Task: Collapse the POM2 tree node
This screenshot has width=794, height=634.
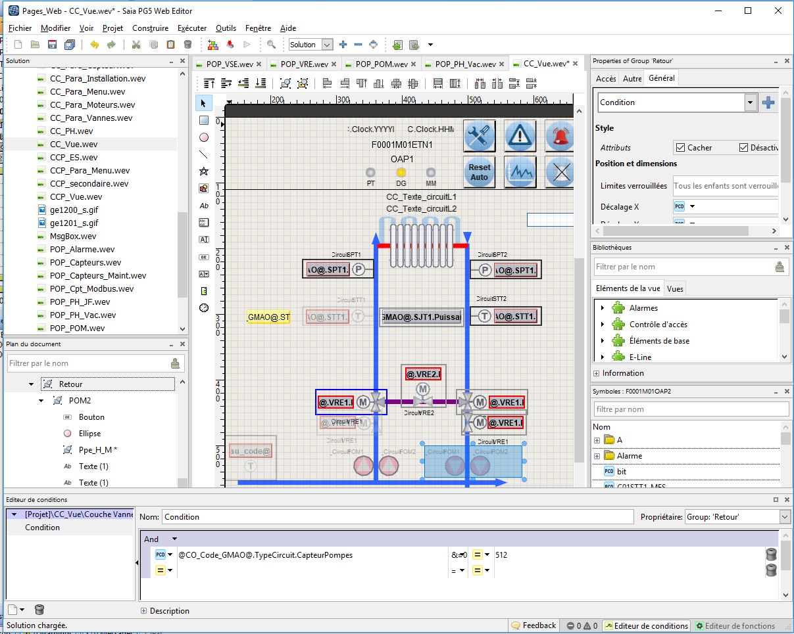Action: [x=41, y=401]
